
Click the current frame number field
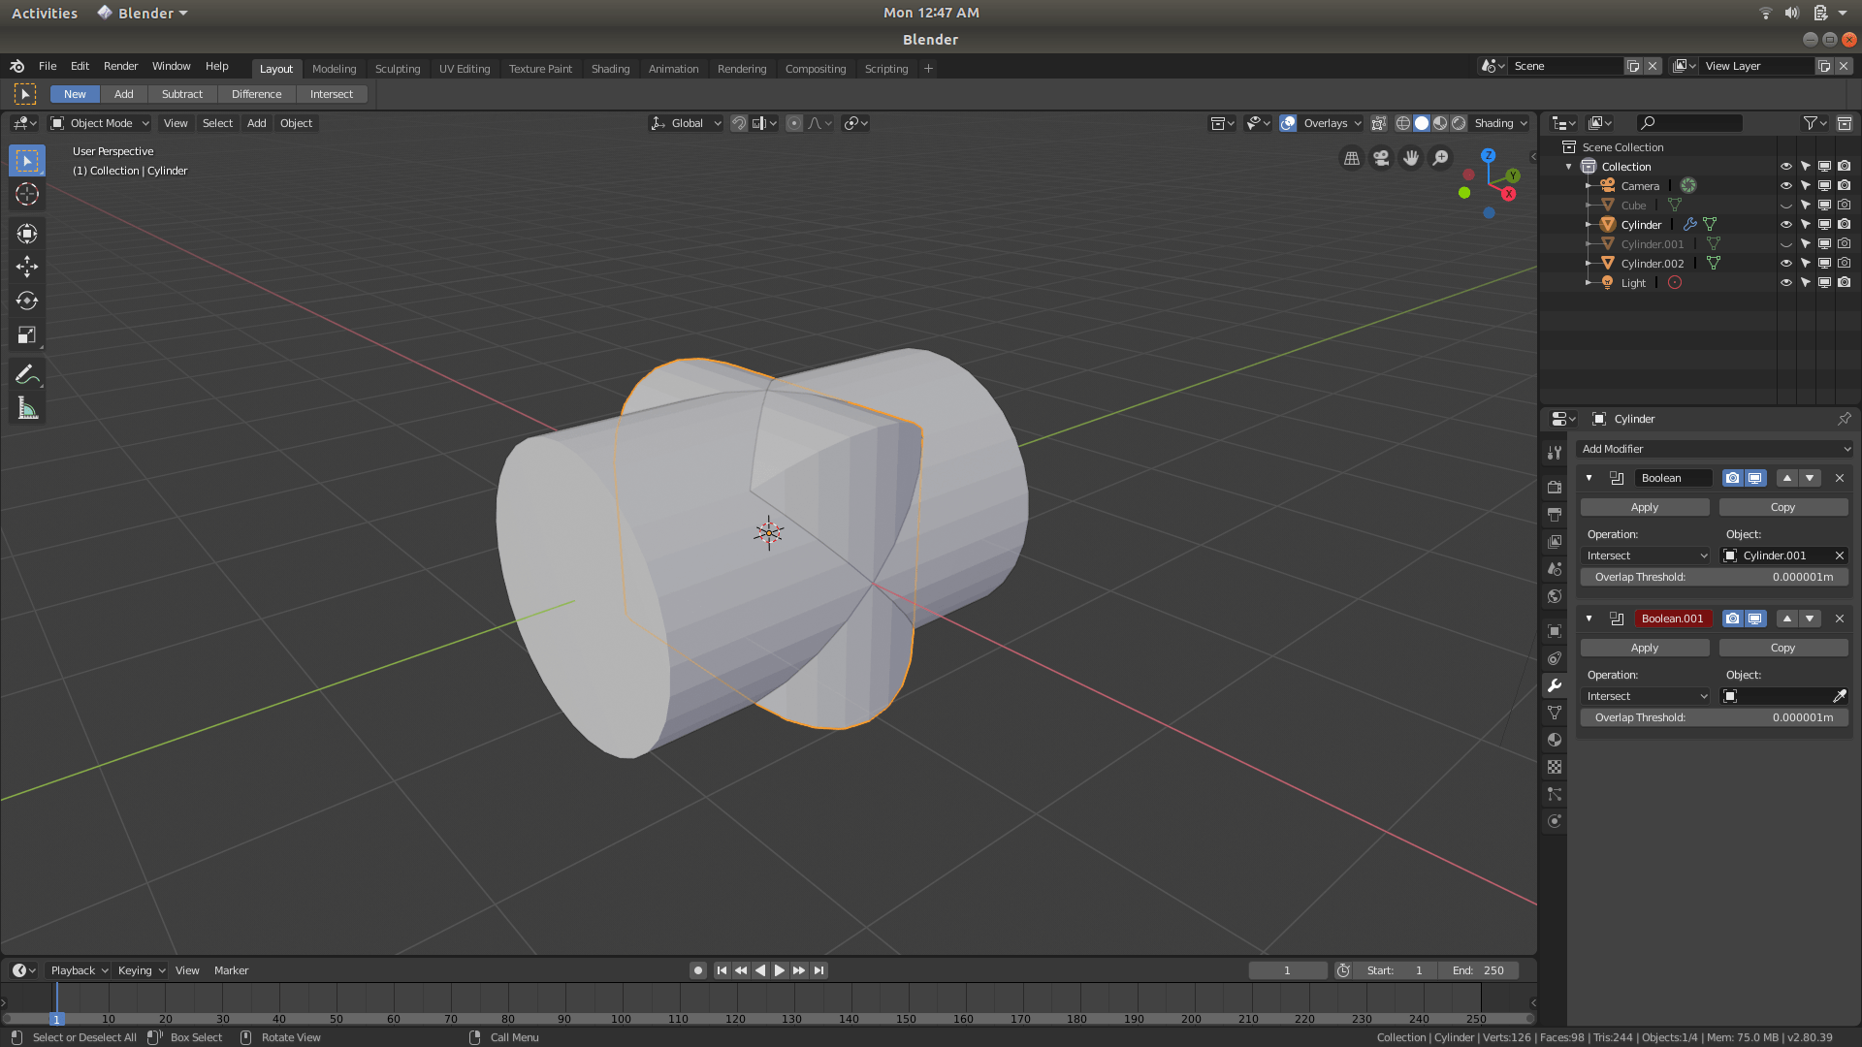[1287, 969]
